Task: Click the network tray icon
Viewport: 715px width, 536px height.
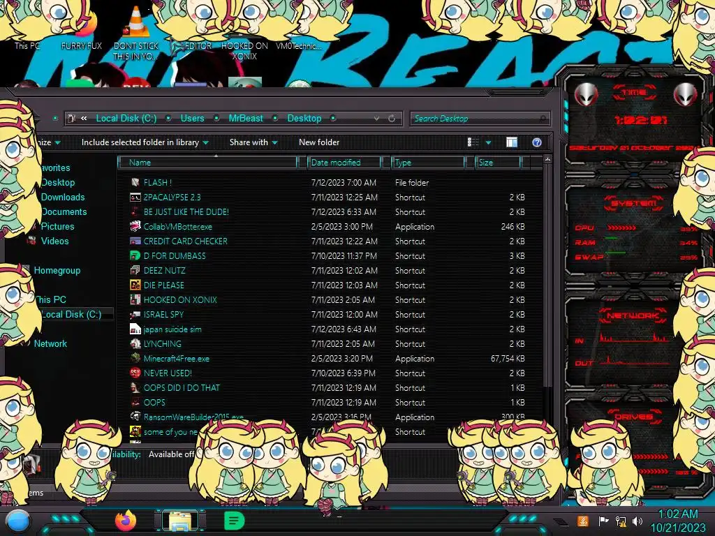Action: (620, 521)
